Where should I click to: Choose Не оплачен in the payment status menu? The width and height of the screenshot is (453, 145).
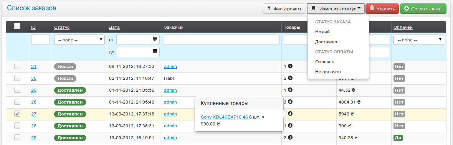point(328,72)
